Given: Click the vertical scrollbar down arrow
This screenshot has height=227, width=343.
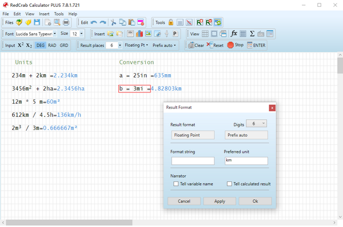Looking at the screenshot, I should tap(340, 217).
